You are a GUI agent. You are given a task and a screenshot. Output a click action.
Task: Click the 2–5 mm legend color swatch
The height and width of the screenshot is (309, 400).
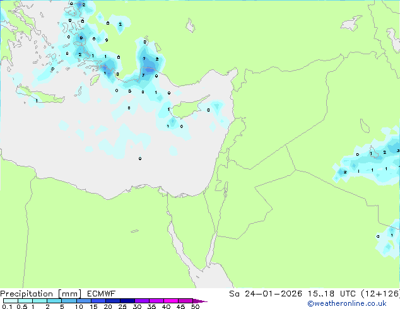pos(54,301)
